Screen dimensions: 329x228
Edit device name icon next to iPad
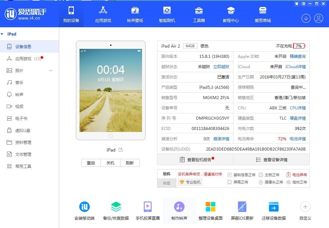click(121, 150)
